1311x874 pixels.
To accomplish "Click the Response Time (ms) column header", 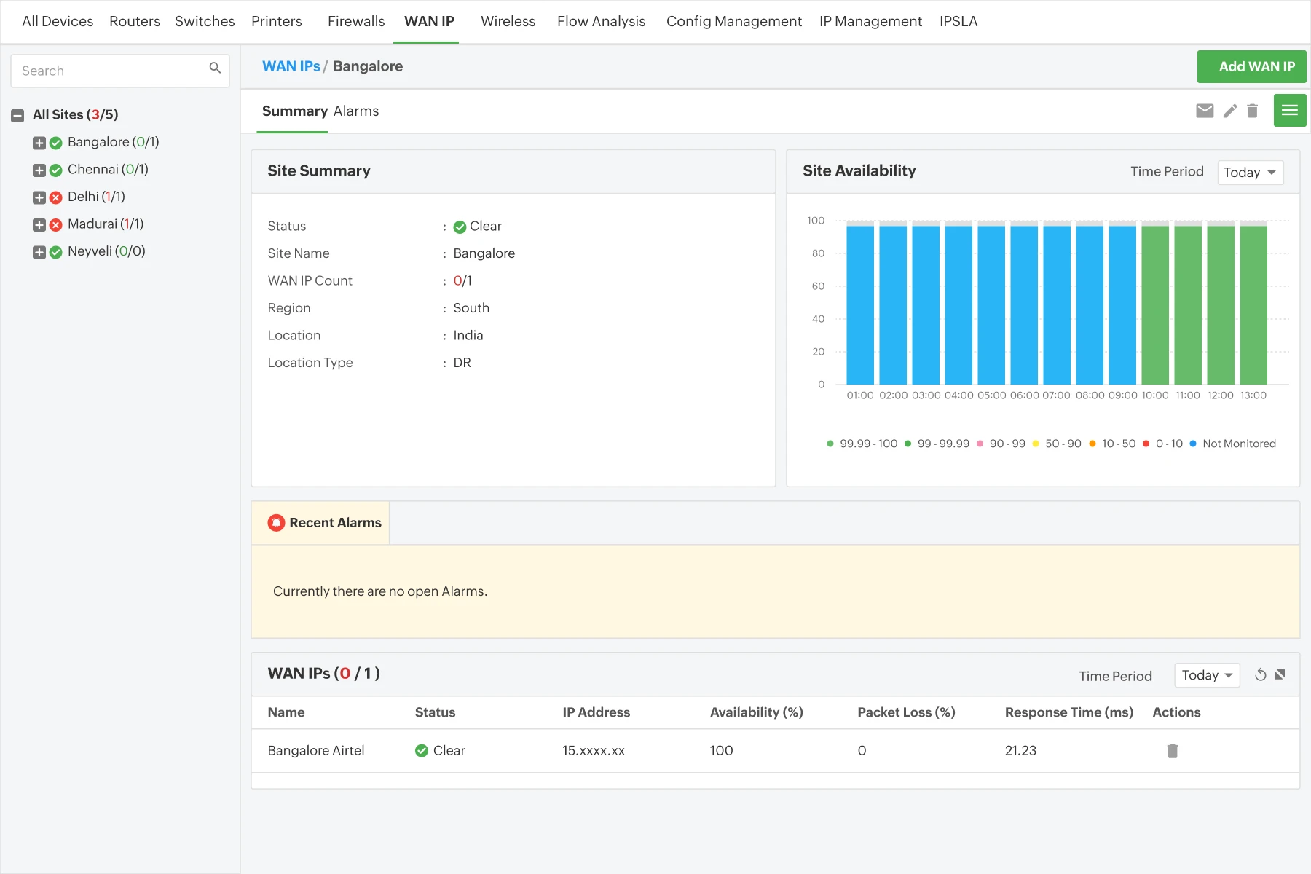I will [x=1069, y=712].
